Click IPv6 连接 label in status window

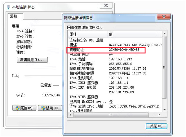tap(25, 36)
